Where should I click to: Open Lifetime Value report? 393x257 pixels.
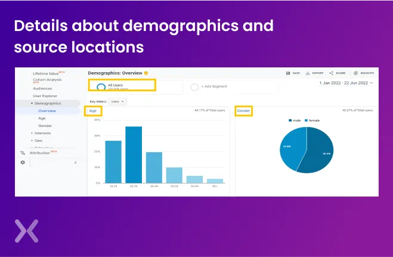[45, 73]
